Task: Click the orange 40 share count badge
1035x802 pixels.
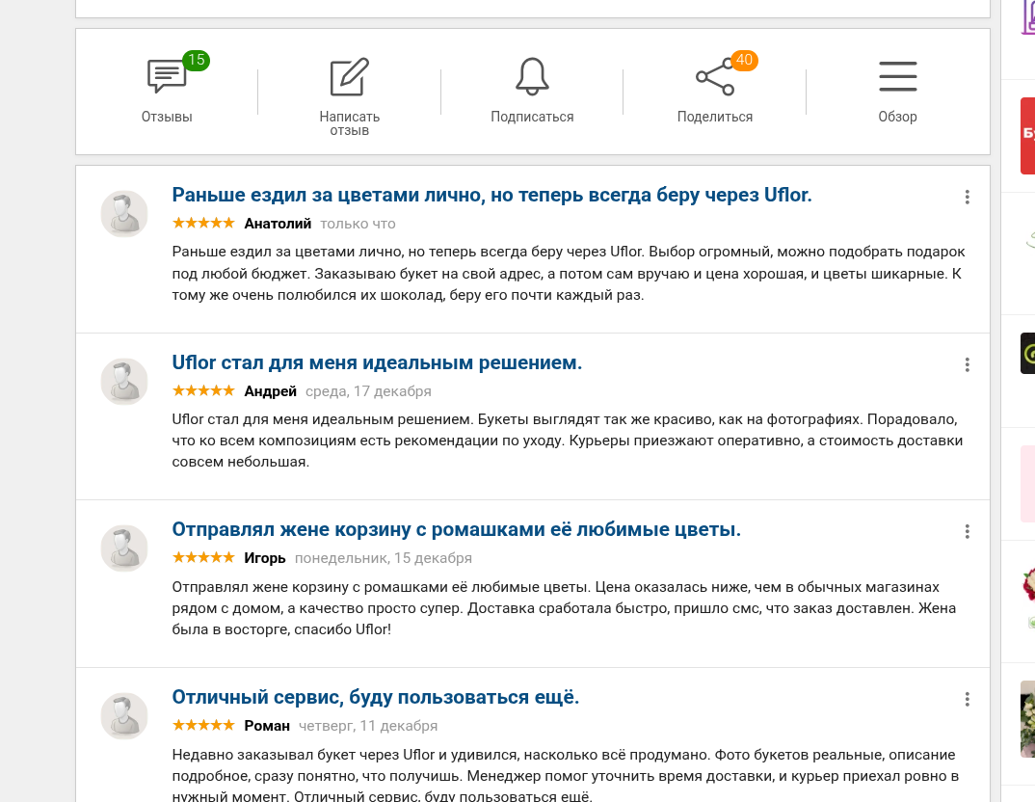Action: click(744, 60)
